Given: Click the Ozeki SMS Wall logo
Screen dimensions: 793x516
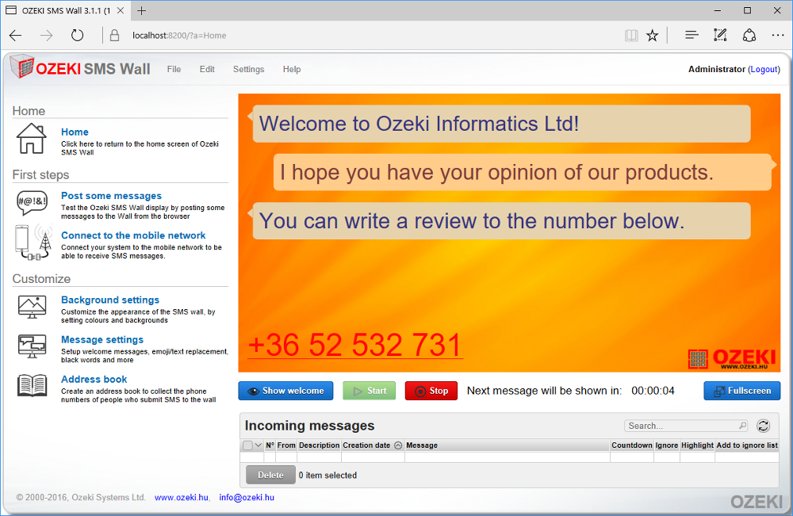Looking at the screenshot, I should (80, 67).
